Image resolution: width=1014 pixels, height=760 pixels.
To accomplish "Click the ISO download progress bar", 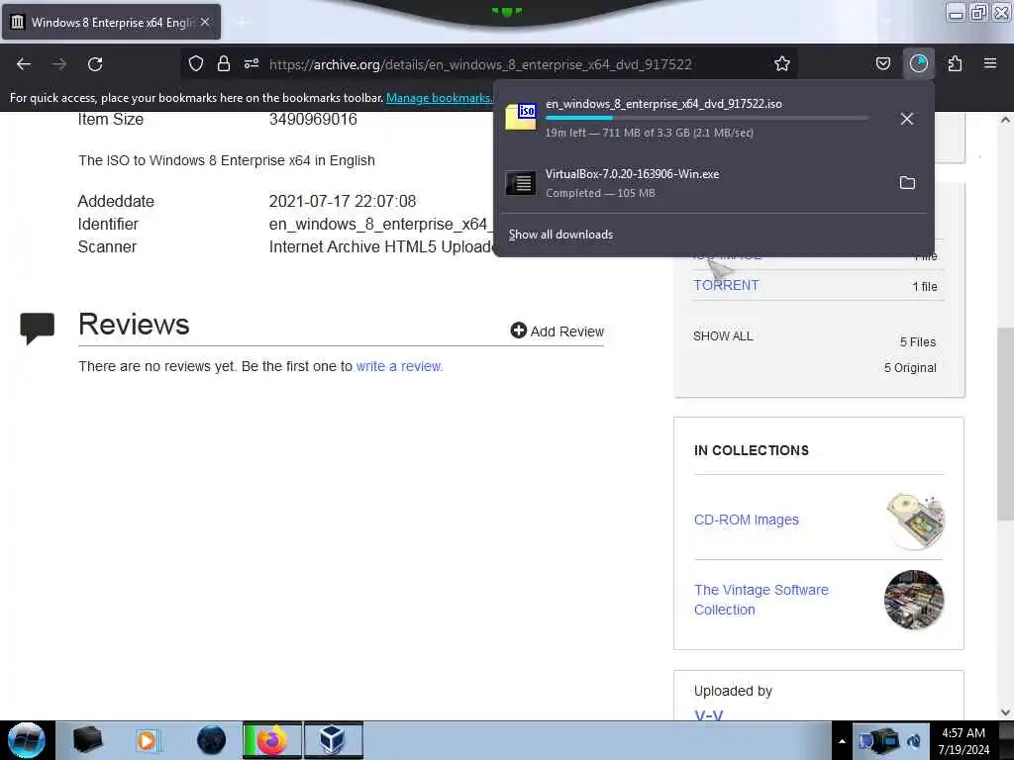I will (707, 119).
